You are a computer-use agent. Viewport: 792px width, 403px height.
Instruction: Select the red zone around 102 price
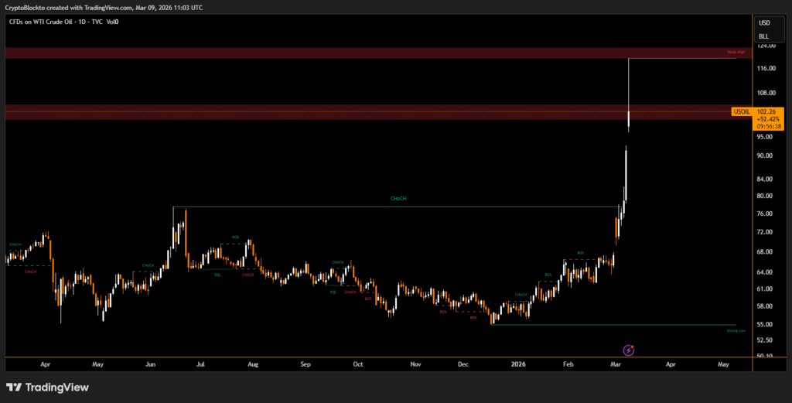(x=371, y=112)
